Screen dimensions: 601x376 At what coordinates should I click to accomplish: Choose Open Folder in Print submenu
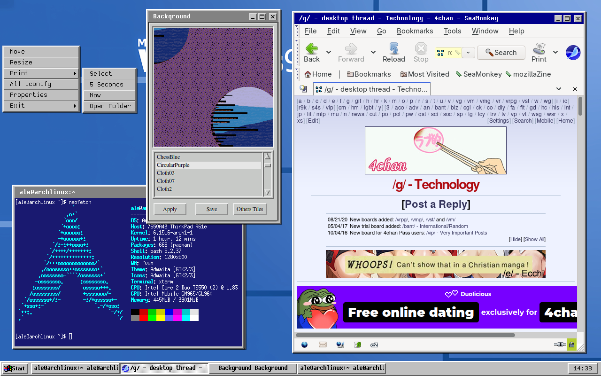(110, 106)
